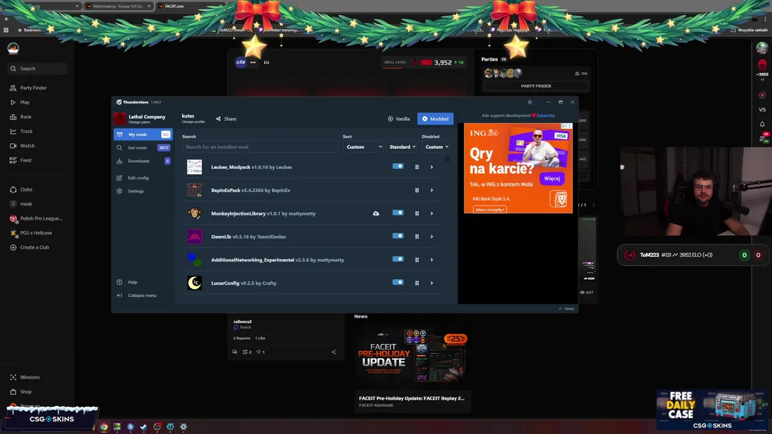Expand the BepInExPack row chevron
The width and height of the screenshot is (772, 434).
[x=431, y=190]
